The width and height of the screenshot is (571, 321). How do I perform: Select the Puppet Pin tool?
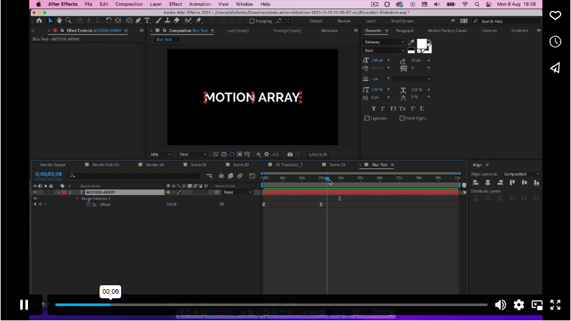[199, 21]
